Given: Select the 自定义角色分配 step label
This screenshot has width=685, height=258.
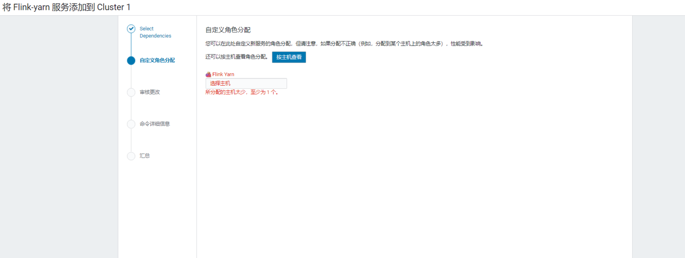Looking at the screenshot, I should 157,60.
